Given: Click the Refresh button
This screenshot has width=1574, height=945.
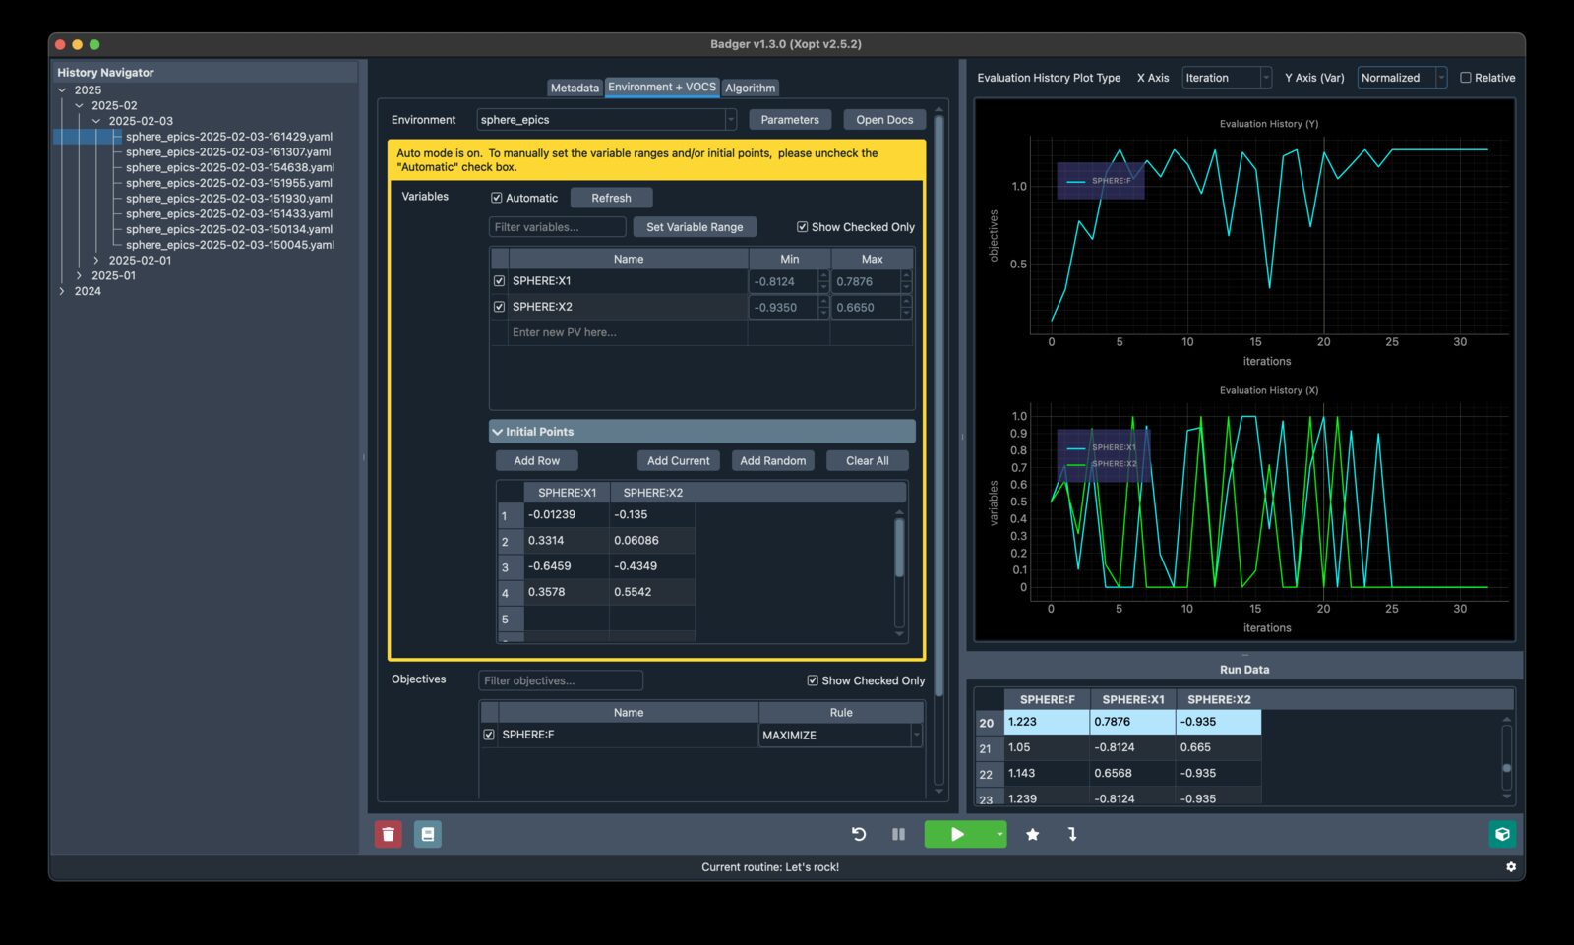Looking at the screenshot, I should pyautogui.click(x=611, y=198).
